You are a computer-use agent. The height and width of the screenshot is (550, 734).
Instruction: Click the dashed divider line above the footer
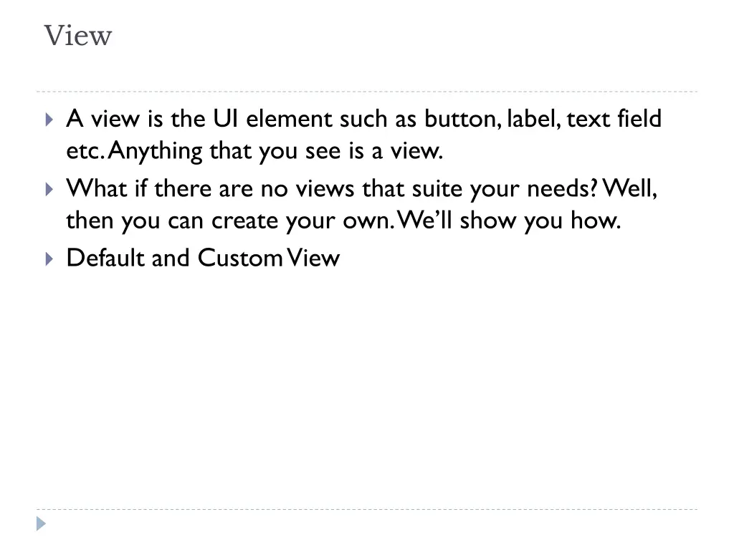(367, 509)
